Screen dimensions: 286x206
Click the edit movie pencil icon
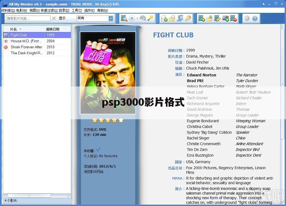(x=217, y=18)
